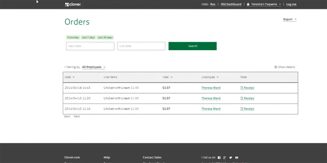
Task: Select the Yesterday date preset
Action: (x=73, y=37)
